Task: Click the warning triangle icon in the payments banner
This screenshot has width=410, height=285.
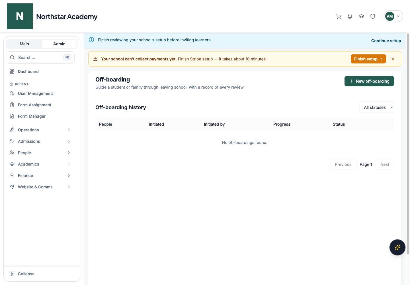Action: point(95,59)
